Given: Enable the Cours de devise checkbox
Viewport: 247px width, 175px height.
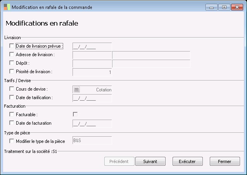Looking at the screenshot, I should pos(12,89).
